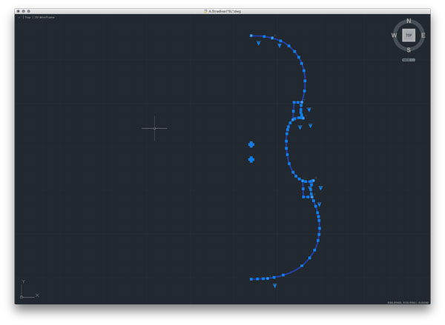Image resolution: width=445 pixels, height=325 pixels.
Task: Select the upper plus-shaped grip
Action: click(251, 144)
